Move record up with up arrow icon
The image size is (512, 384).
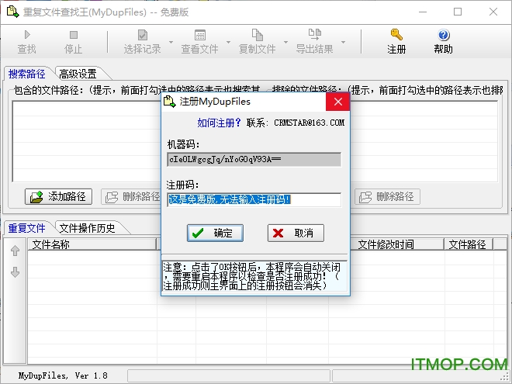15,251
